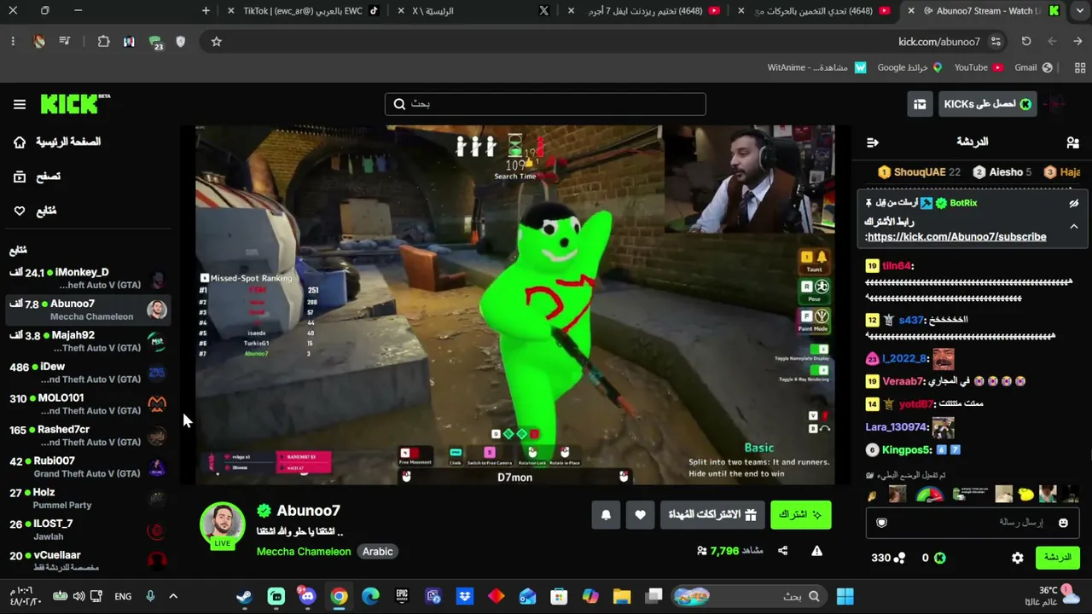Go to the Kick home page icon

(20, 142)
